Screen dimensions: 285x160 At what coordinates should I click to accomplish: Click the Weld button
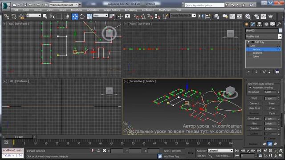(x=254, y=98)
